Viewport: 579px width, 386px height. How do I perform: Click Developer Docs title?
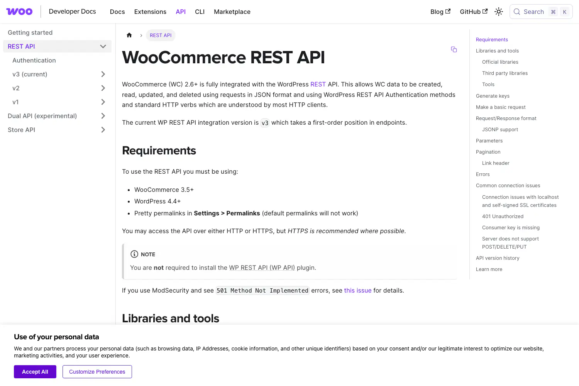(x=72, y=12)
